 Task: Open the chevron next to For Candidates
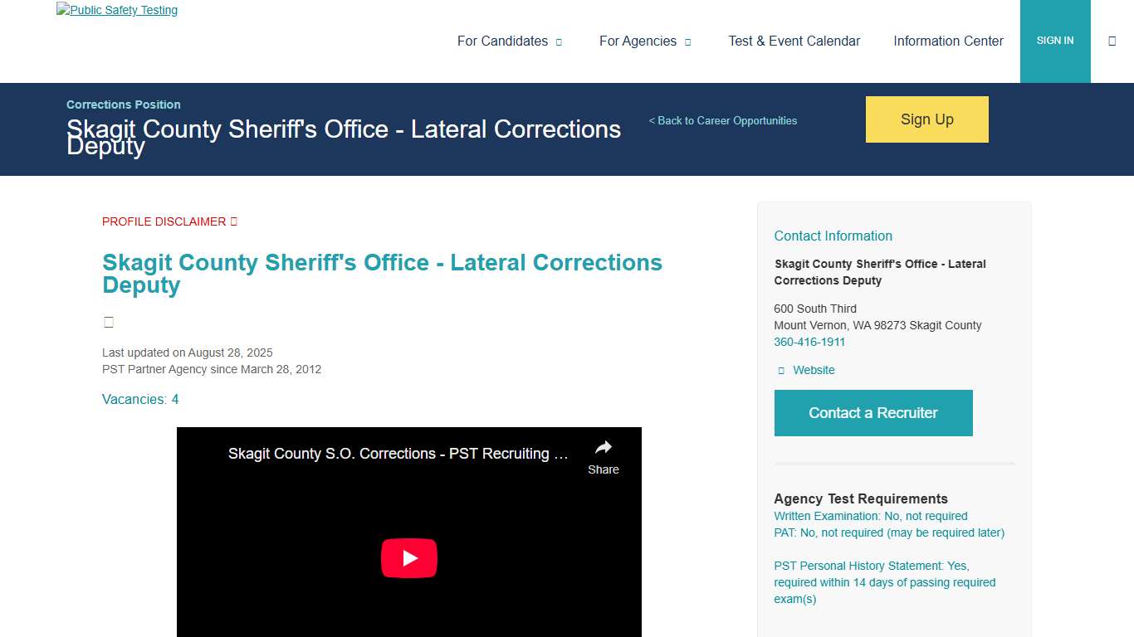pyautogui.click(x=560, y=41)
